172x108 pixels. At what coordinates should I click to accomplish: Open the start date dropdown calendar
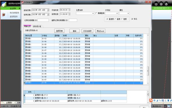coord(48,10)
